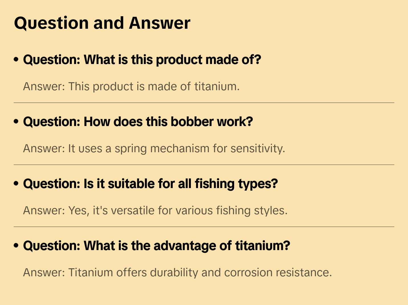Click the "Question and Answer" heading
Screen dimensions: 408x305
pos(102,23)
